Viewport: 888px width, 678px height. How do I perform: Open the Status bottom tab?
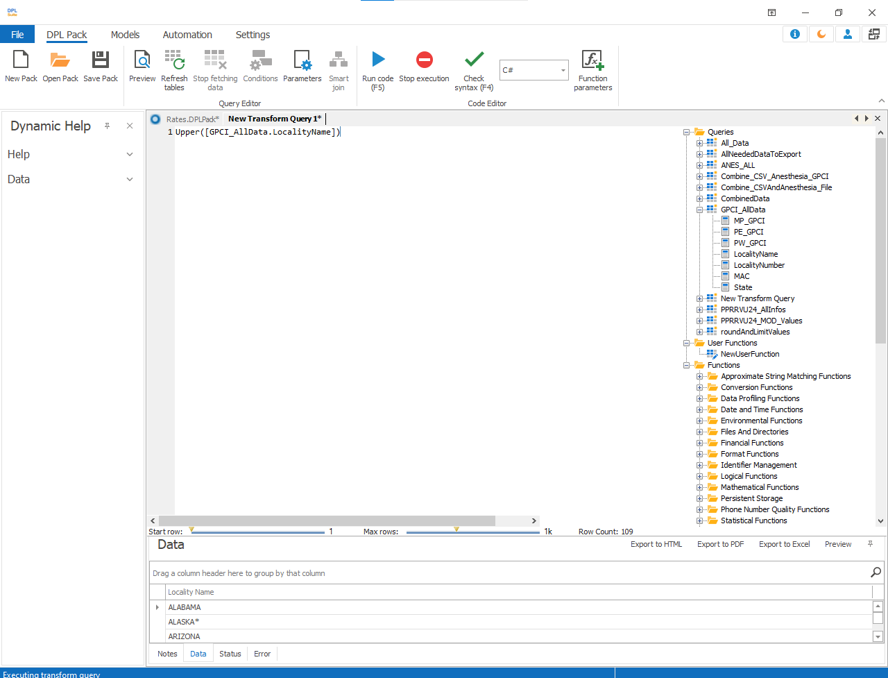pyautogui.click(x=230, y=654)
